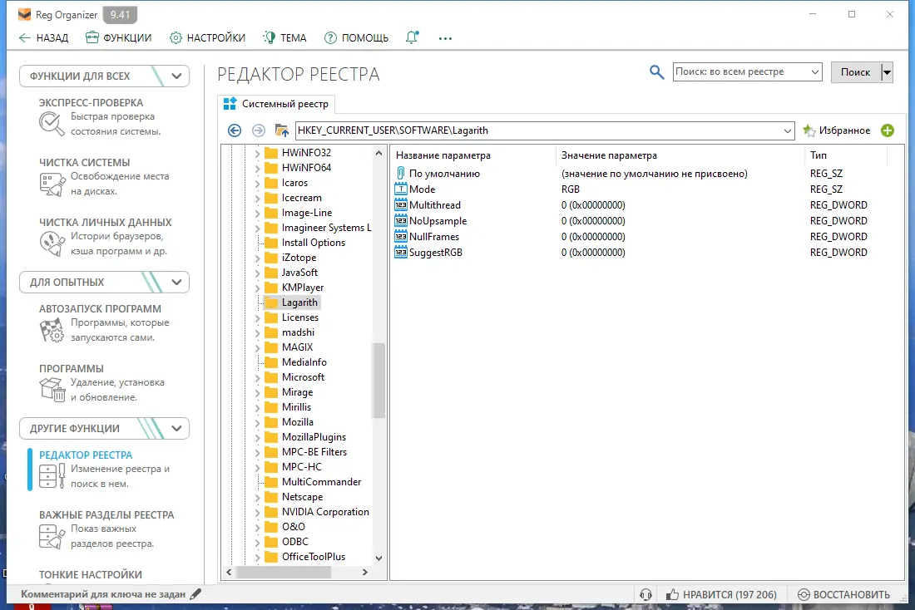Click the back navigation arrow in registry editor
This screenshot has height=610, width=915.
[234, 130]
